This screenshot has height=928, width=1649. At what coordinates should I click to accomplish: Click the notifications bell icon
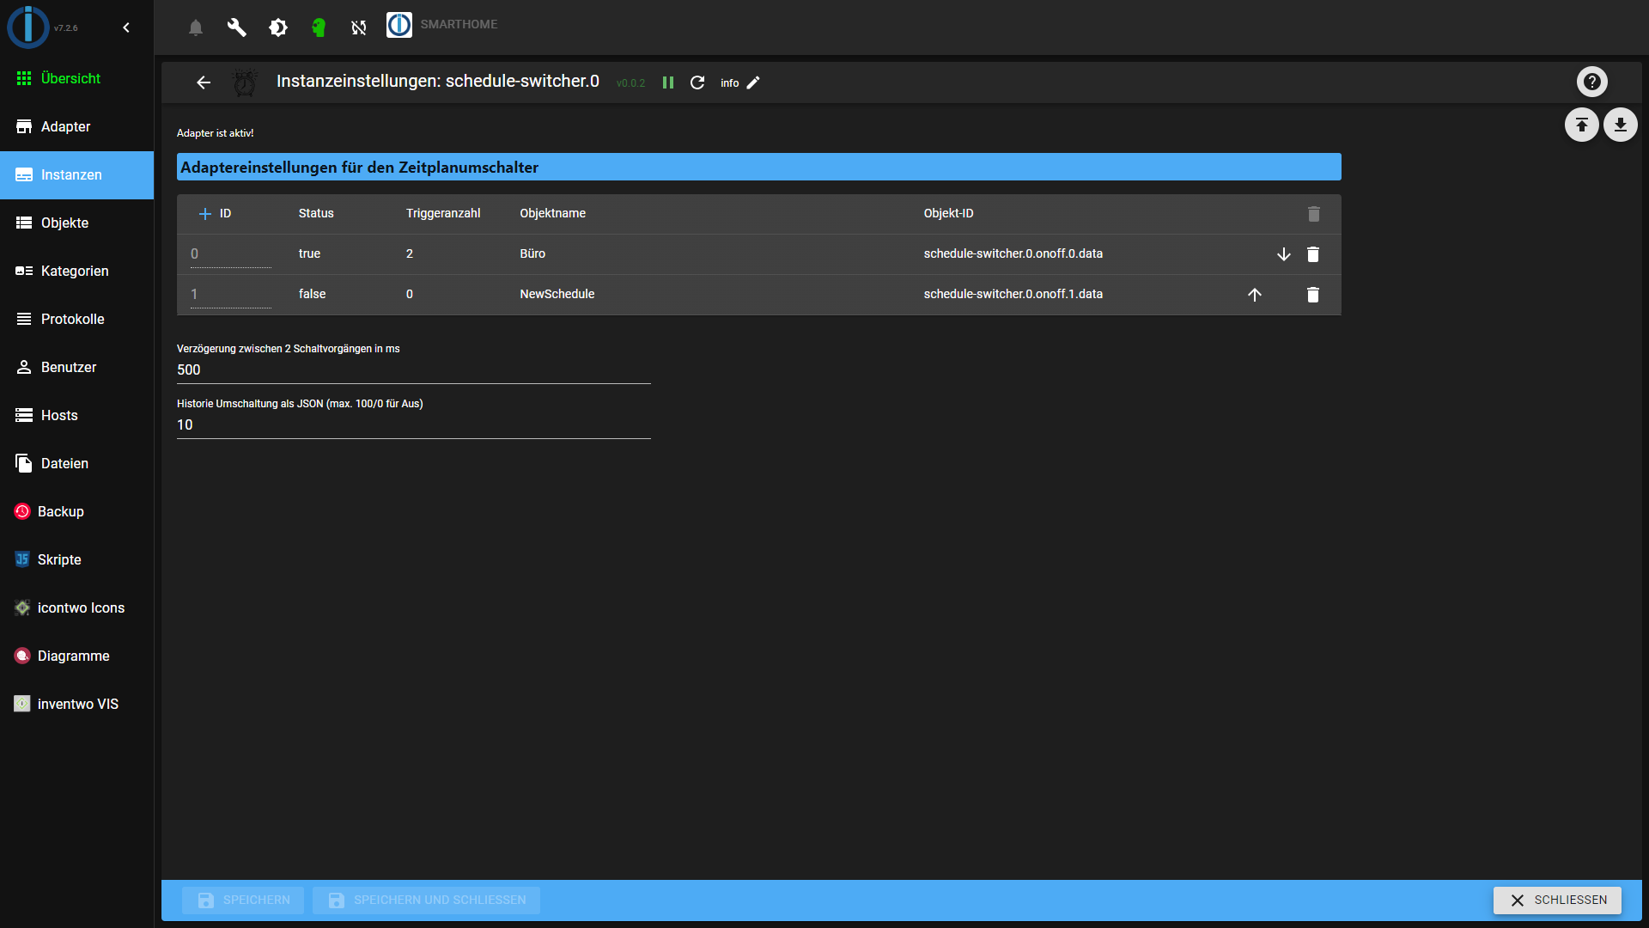(196, 27)
